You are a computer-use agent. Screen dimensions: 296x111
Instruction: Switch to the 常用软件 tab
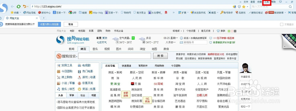tap(143, 66)
